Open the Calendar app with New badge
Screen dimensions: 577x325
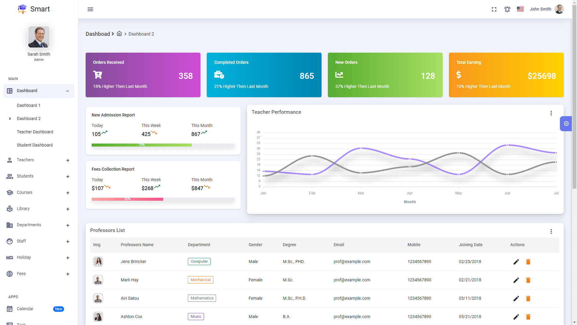26,309
